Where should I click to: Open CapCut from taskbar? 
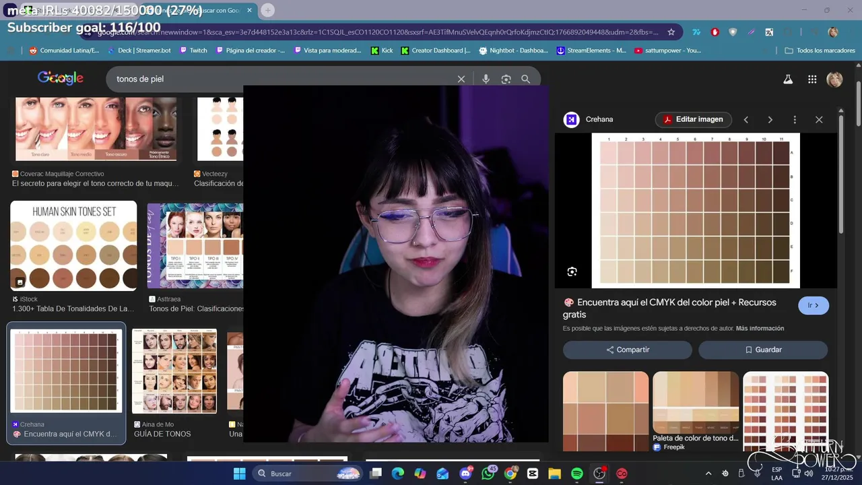click(533, 474)
